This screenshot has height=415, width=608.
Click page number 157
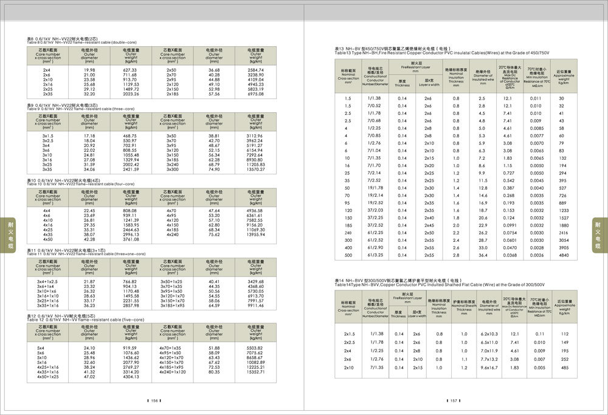[x=454, y=400]
